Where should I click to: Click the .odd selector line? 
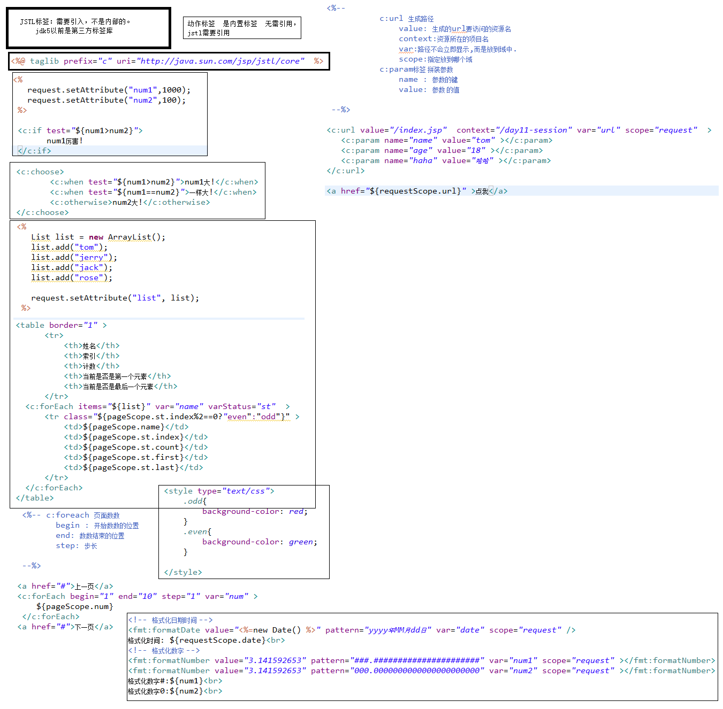point(195,501)
